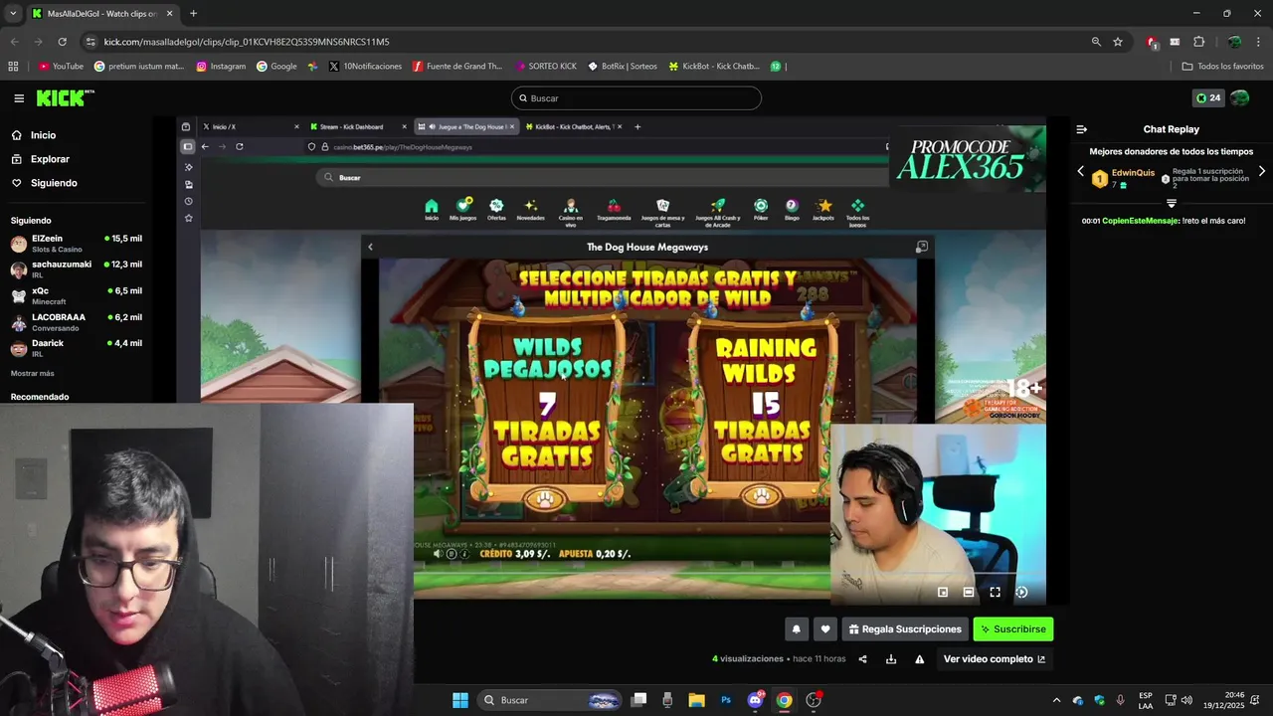Viewport: 1273px width, 716px height.
Task: Open the Chrome apps grid bookmark icon
Action: click(13, 67)
